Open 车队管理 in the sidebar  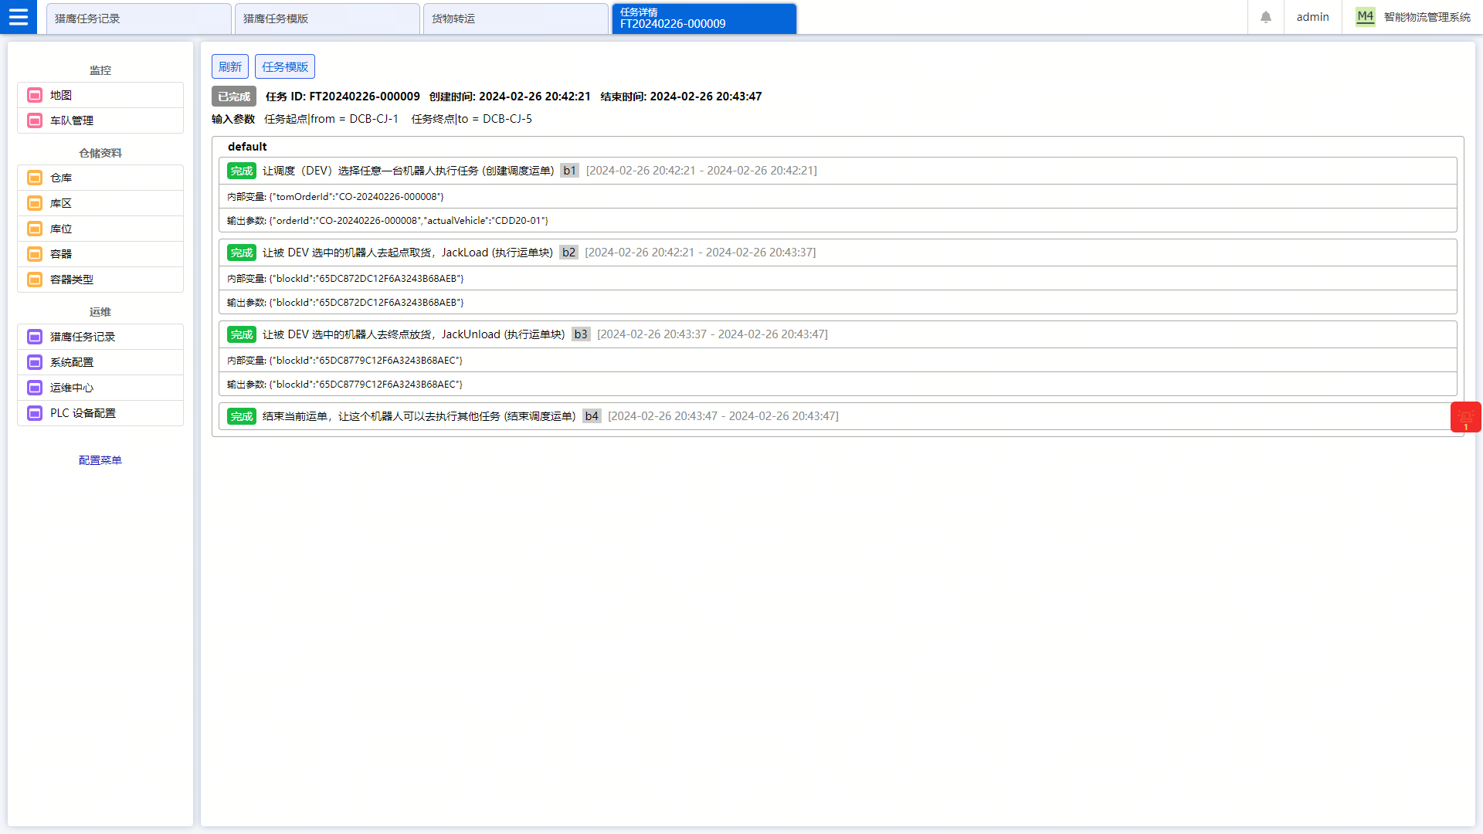(x=100, y=120)
